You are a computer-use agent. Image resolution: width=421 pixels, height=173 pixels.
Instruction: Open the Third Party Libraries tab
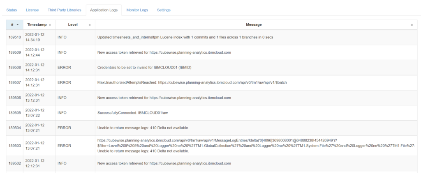pyautogui.click(x=64, y=10)
